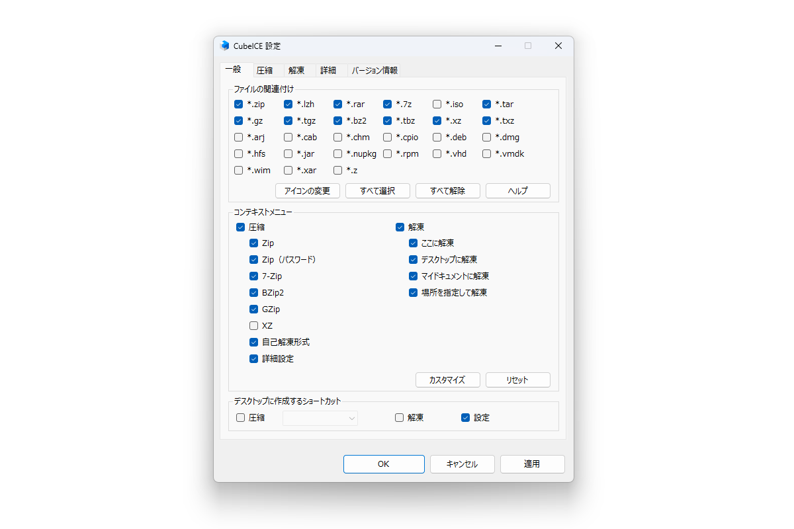794x529 pixels.
Task: Check the *.cab association
Action: (288, 137)
